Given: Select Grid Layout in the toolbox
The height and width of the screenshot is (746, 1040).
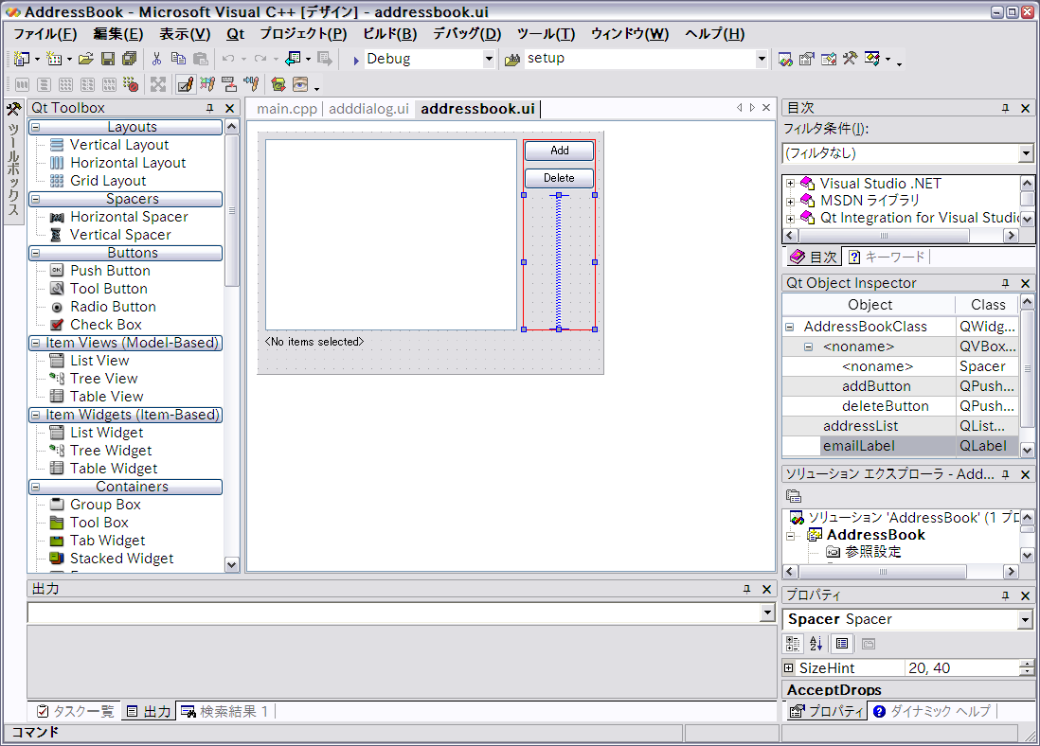Looking at the screenshot, I should (x=108, y=181).
